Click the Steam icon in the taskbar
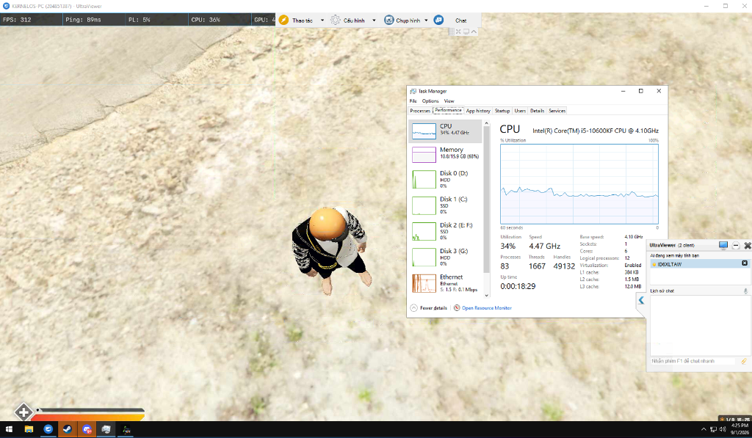The image size is (752, 438). point(68,429)
